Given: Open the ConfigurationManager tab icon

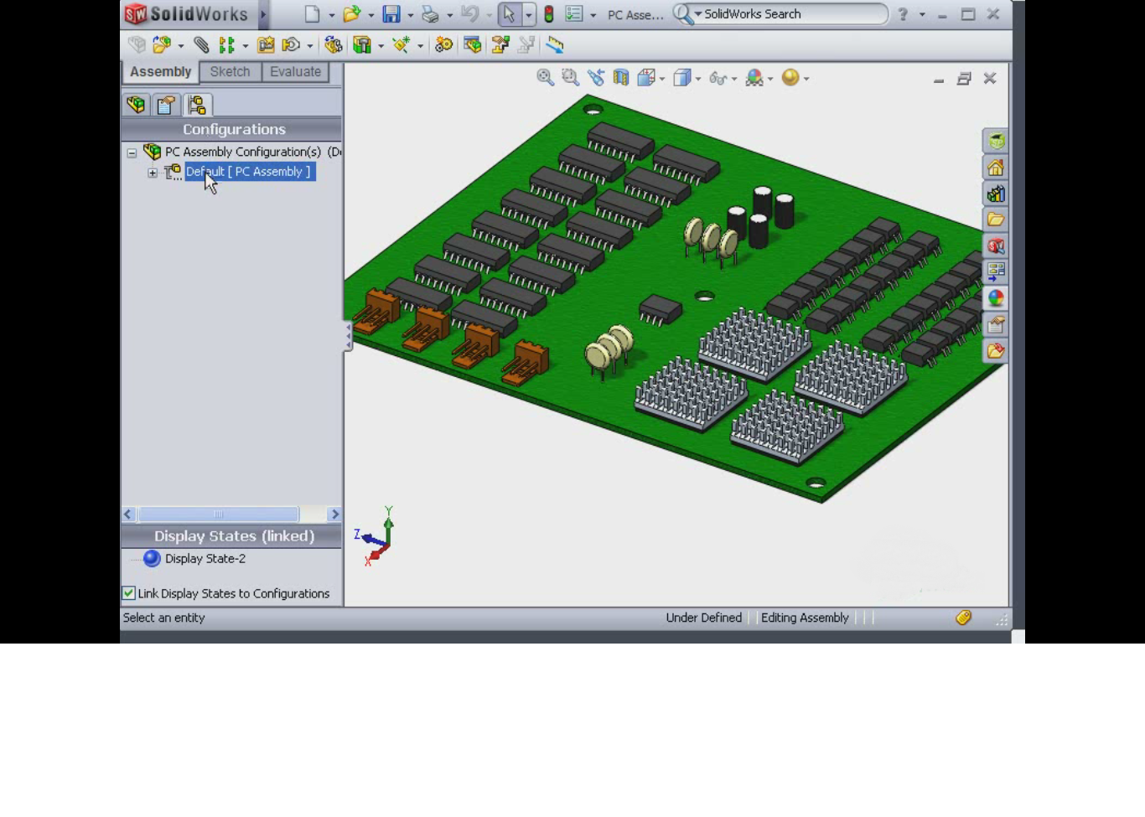Looking at the screenshot, I should pos(197,105).
